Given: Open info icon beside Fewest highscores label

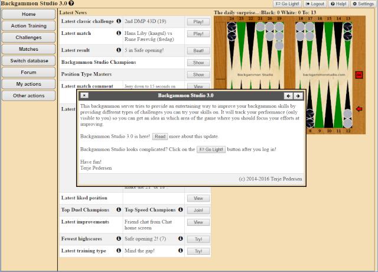Looking at the screenshot, I should pyautogui.click(x=119, y=238).
